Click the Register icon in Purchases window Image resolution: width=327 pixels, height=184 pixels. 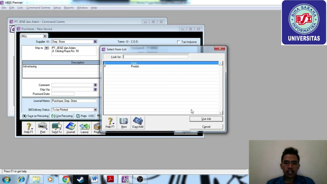click(97, 128)
